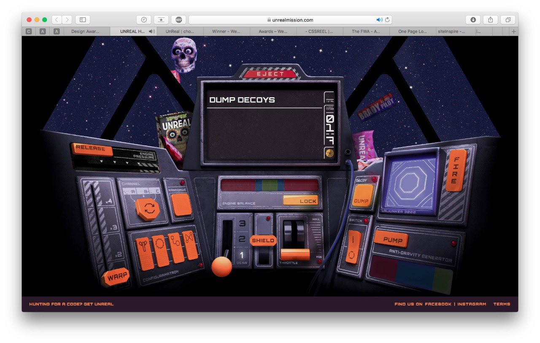This screenshot has width=540, height=343.
Task: Select gear 2 on gear panel
Action: (242, 239)
